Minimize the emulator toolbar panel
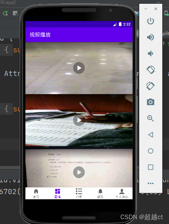The height and width of the screenshot is (224, 169). pyautogui.click(x=146, y=9)
